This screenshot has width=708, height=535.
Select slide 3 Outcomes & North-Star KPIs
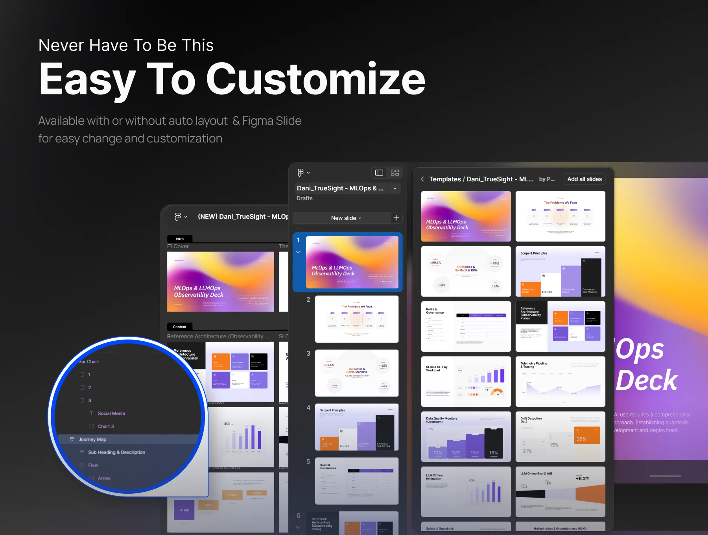point(357,373)
